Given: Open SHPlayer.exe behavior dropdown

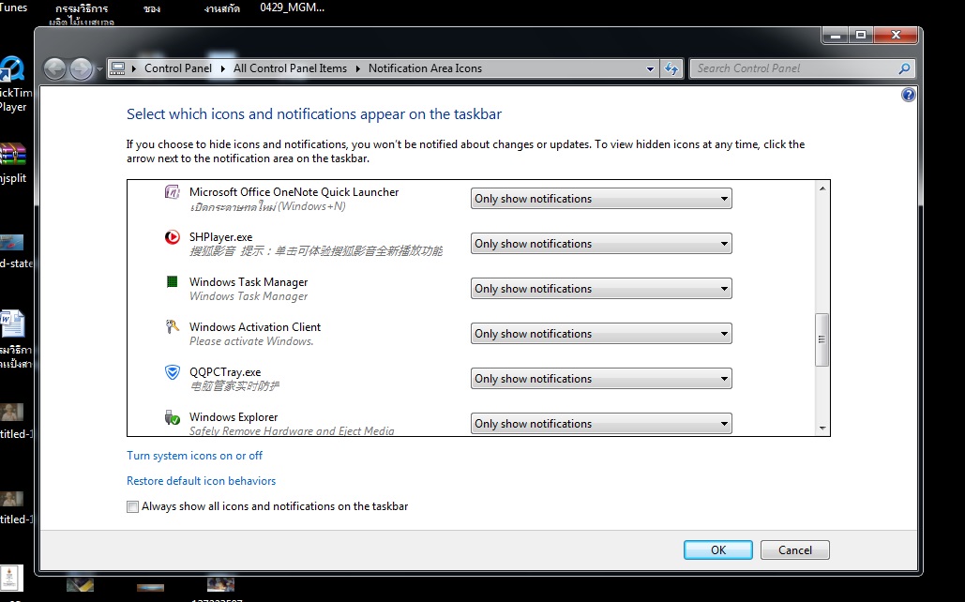Looking at the screenshot, I should click(x=601, y=243).
